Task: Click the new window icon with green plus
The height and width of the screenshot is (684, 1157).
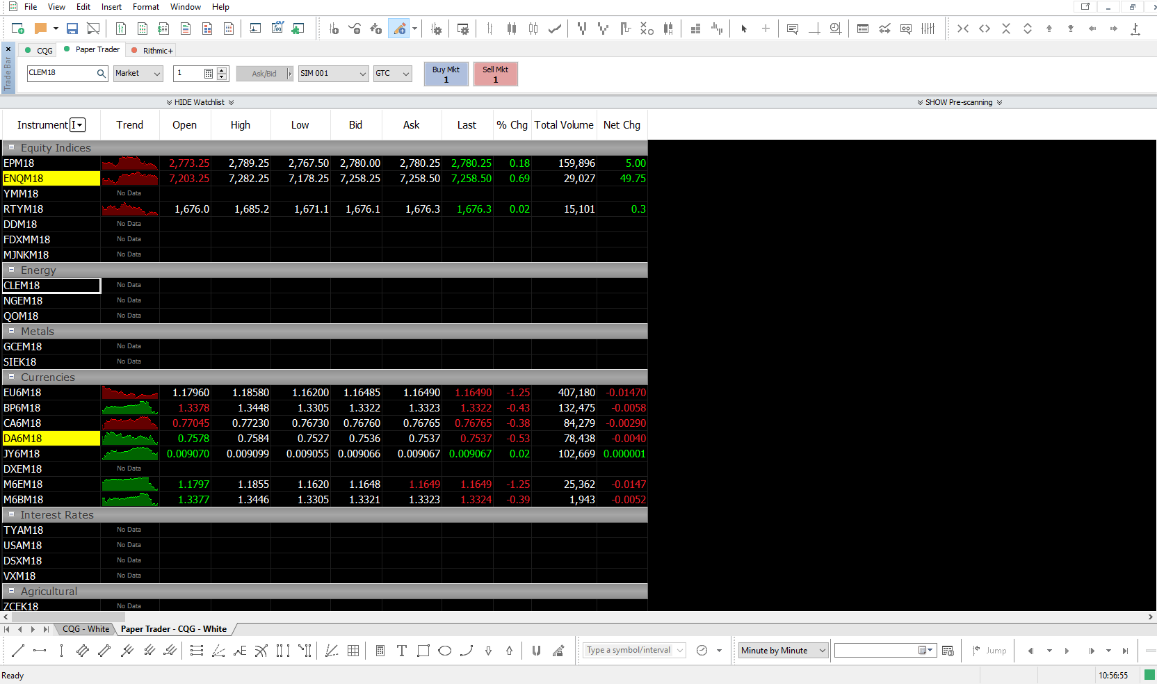Action: 18,28
